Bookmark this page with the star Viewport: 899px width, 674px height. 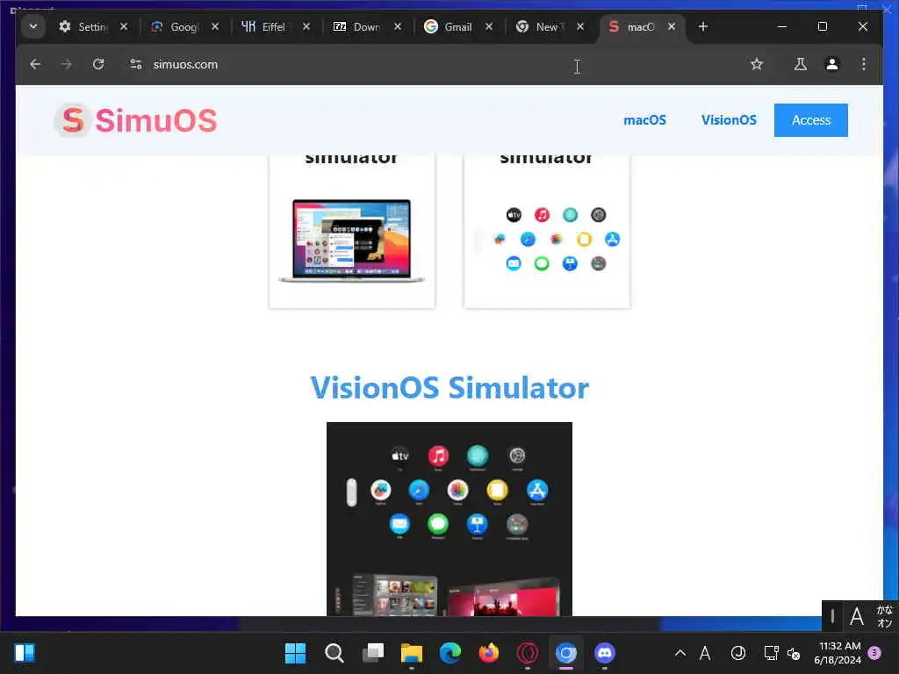757,64
